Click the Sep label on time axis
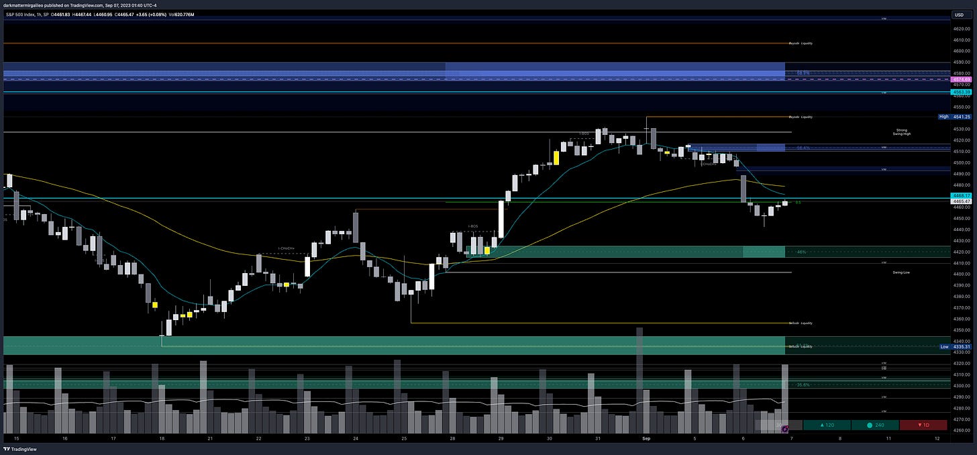 pos(646,438)
